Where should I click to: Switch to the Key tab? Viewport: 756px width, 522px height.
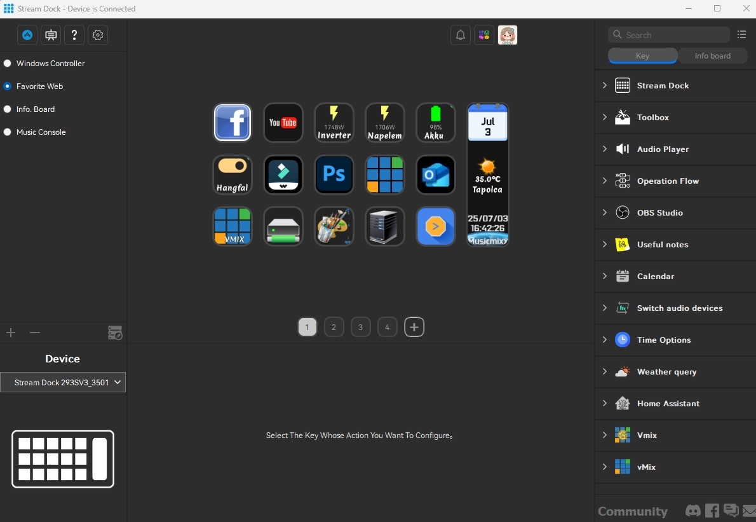click(x=643, y=56)
